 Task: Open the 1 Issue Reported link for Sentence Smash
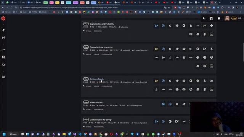click(x=140, y=82)
